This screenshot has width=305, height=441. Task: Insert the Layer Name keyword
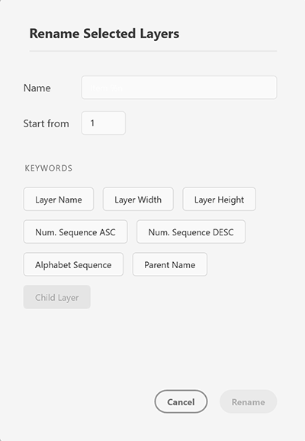coord(59,200)
